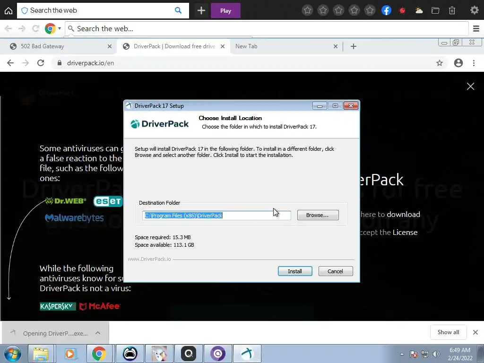Click the red ladybug icon
This screenshot has height=363, width=484.
[x=402, y=10]
